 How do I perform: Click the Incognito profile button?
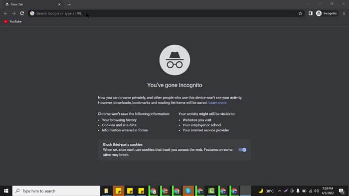(x=327, y=13)
